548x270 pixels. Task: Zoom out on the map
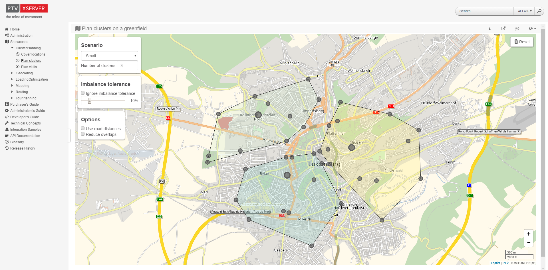tap(528, 242)
